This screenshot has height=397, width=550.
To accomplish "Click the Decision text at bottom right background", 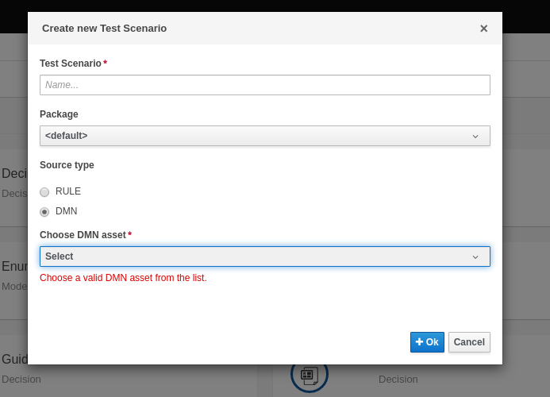I will click(x=398, y=380).
